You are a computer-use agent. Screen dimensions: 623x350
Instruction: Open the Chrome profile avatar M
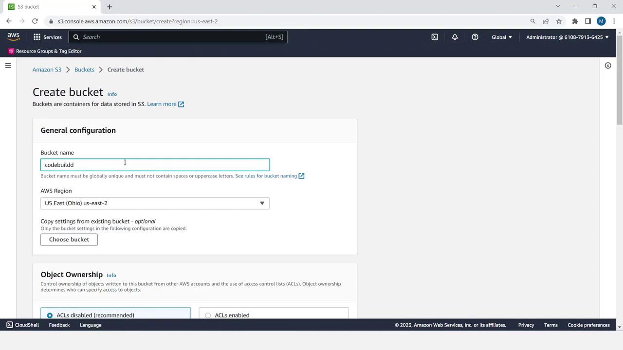(601, 21)
